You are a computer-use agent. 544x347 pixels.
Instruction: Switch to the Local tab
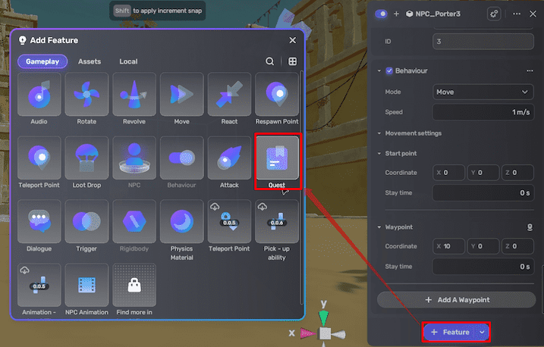(x=128, y=61)
